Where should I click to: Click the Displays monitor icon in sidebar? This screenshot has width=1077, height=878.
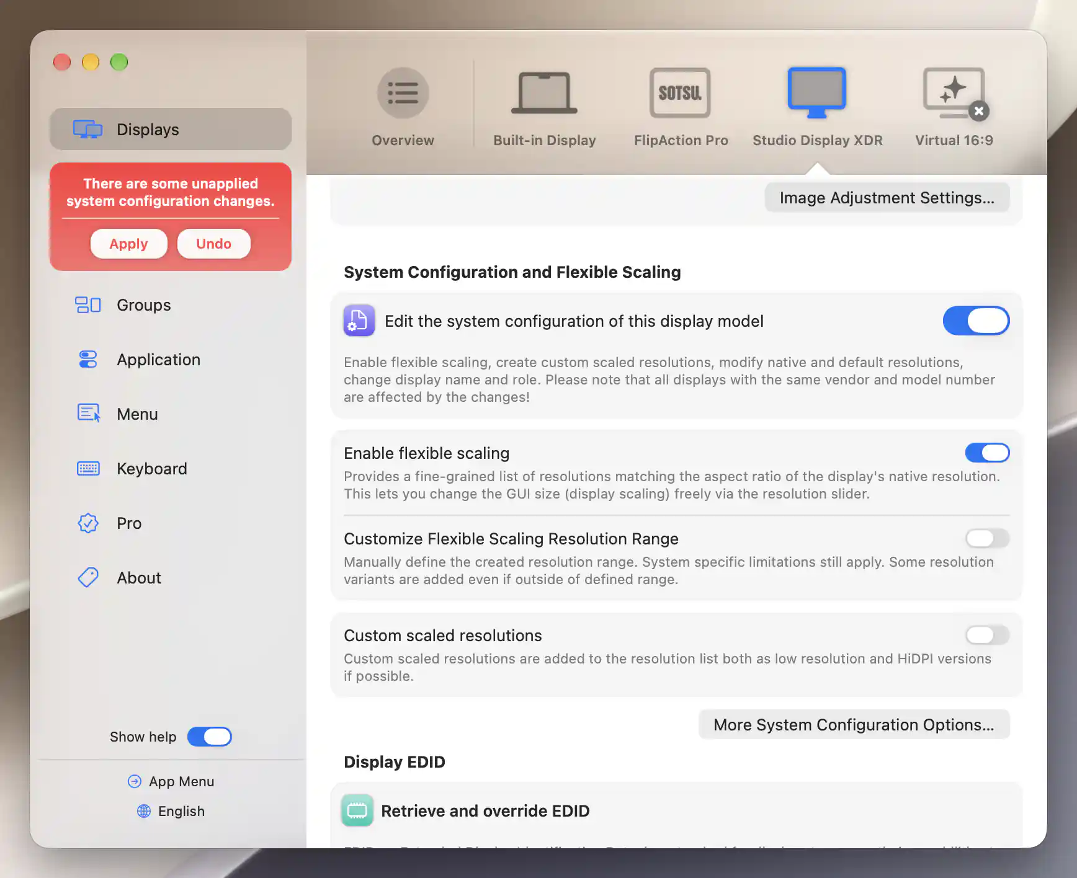tap(87, 129)
